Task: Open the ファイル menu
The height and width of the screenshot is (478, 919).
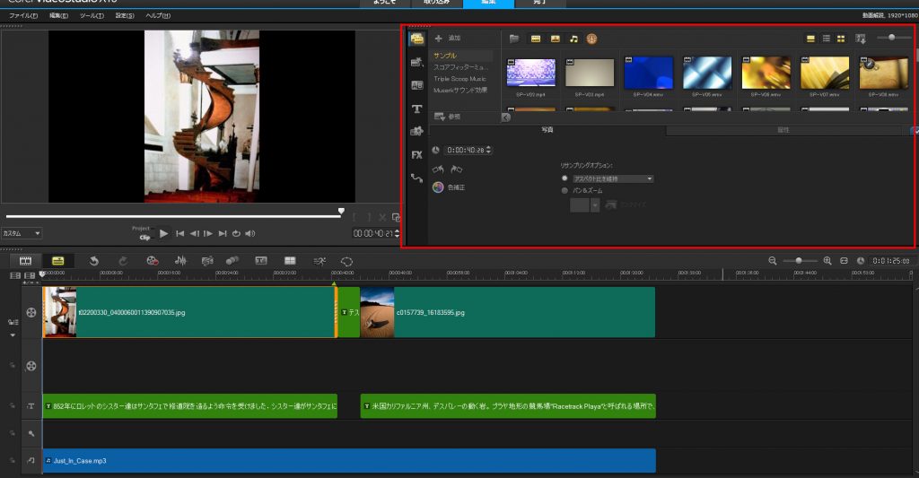Action: tap(22, 16)
